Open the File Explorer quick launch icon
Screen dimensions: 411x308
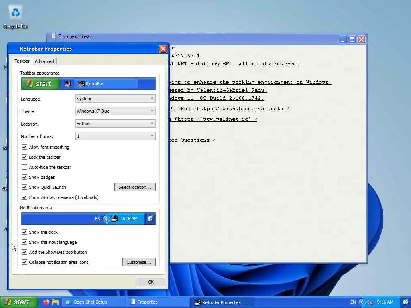55,302
